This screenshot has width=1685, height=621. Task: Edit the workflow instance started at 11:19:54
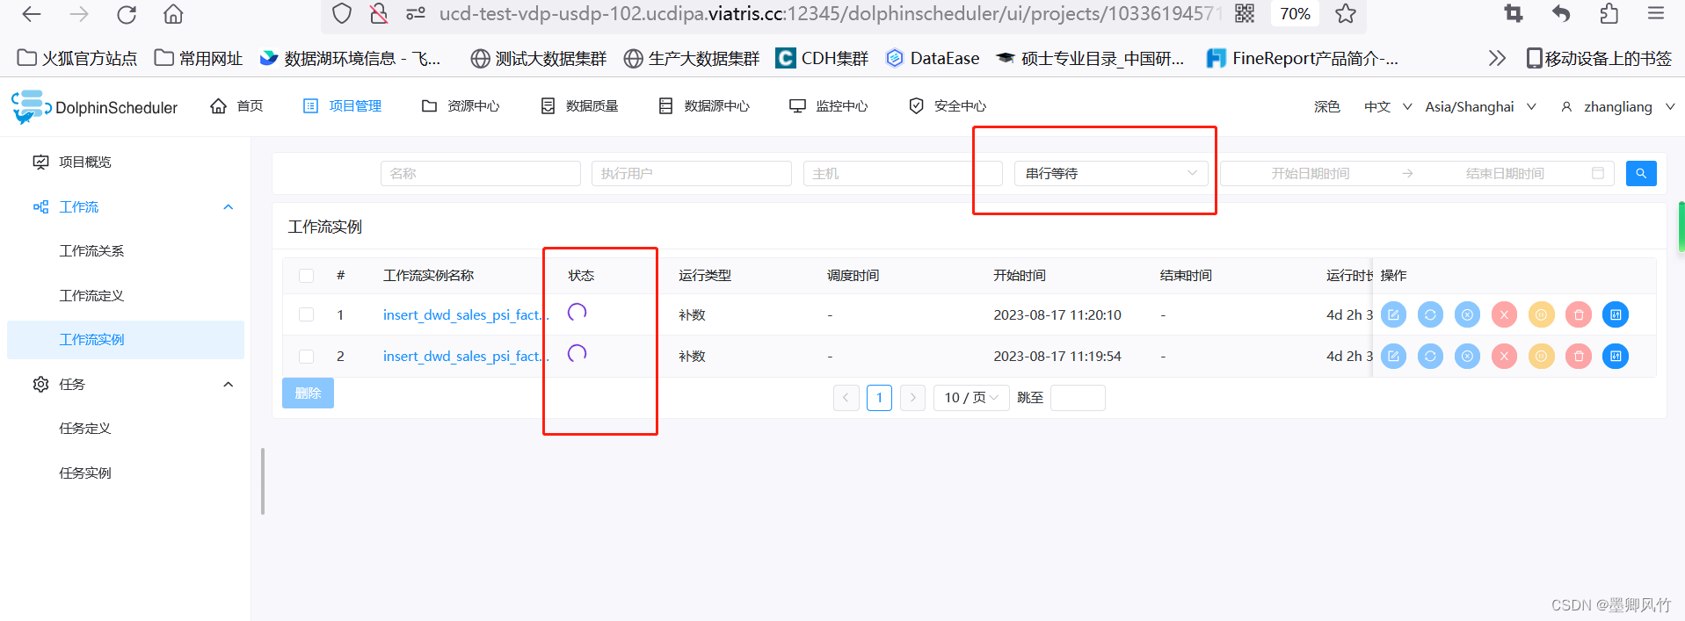pyautogui.click(x=1393, y=356)
